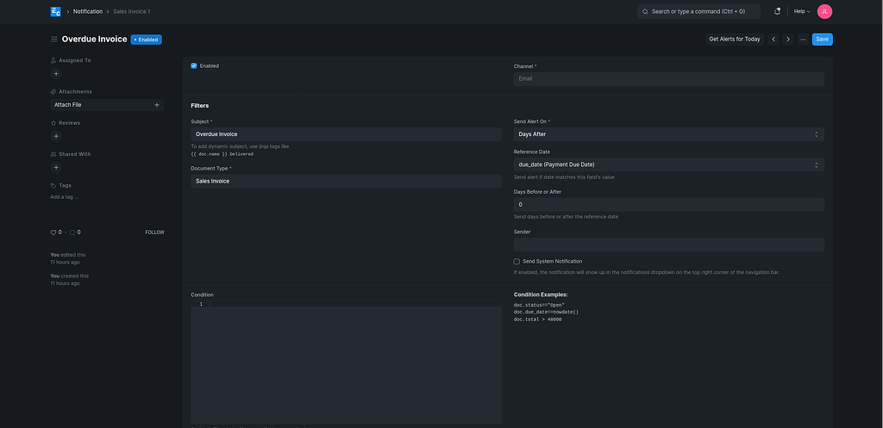Click the ERPNext home logo icon
Viewport: 883px width, 428px height.
(55, 11)
